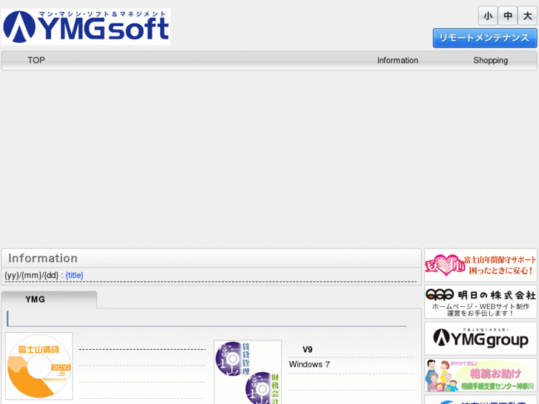Open the 明日の株式会社 banner
Screen dimensions: 539x404
[x=480, y=302]
